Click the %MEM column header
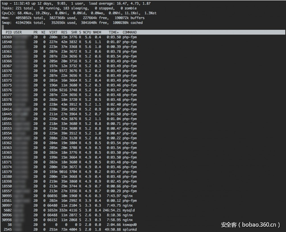Screen dimensions: 286x232 pyautogui.click(x=97, y=32)
